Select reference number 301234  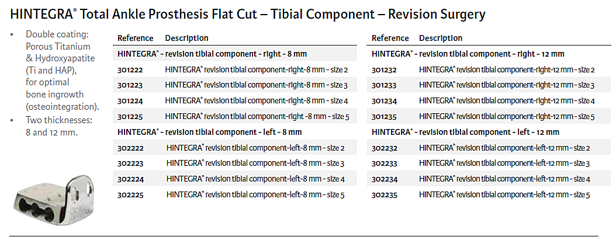click(385, 100)
